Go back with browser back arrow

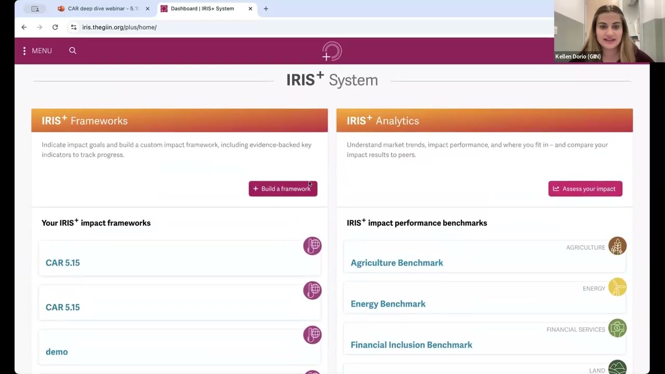pyautogui.click(x=24, y=27)
